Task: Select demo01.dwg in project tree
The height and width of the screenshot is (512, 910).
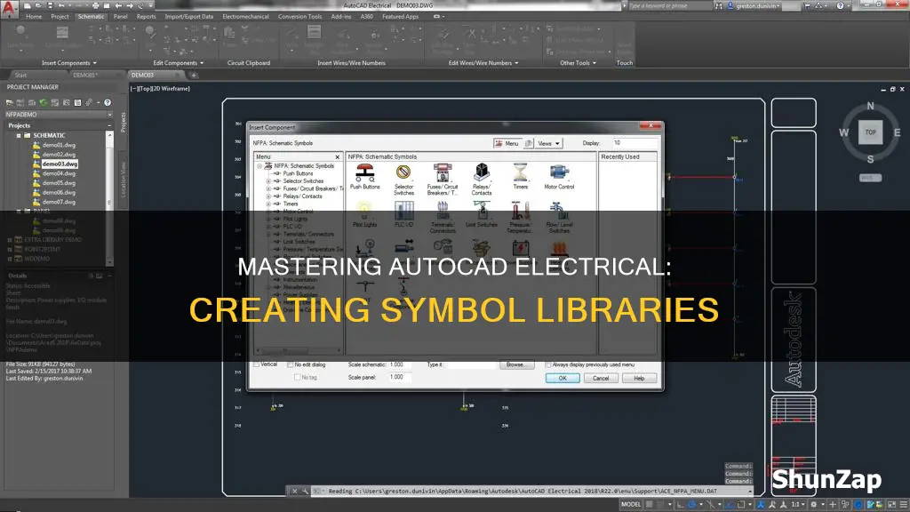Action: [59, 145]
